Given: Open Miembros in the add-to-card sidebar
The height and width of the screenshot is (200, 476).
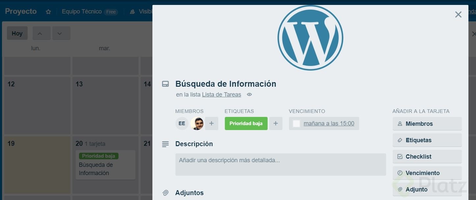Looking at the screenshot, I should (427, 124).
